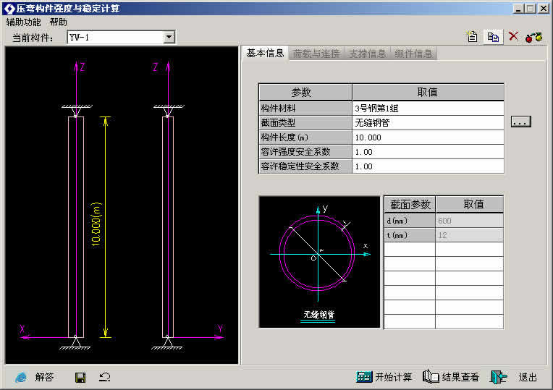553x390 pixels.
Task: Close the window
Action: pos(544,9)
